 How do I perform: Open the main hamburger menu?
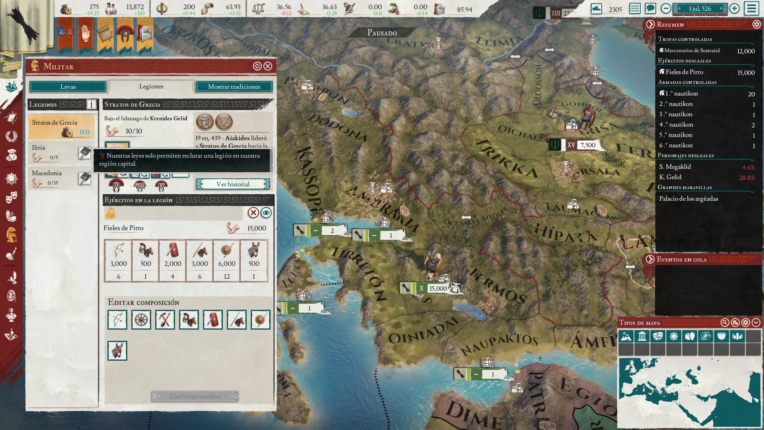pyautogui.click(x=752, y=8)
